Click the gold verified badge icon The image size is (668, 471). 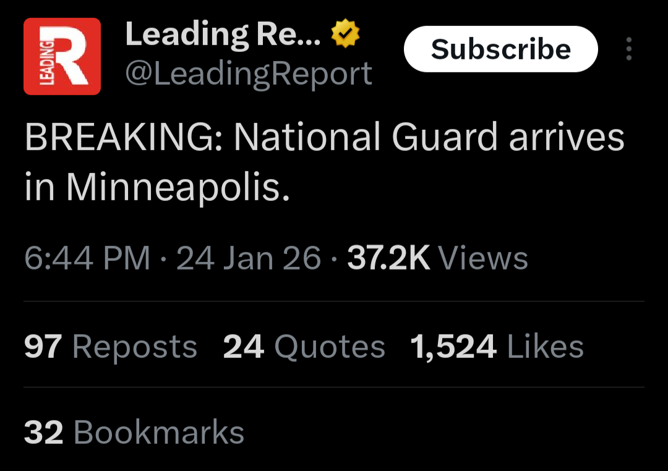[345, 33]
